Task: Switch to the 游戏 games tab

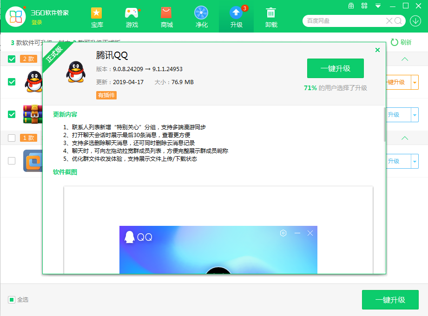Action: coord(132,17)
